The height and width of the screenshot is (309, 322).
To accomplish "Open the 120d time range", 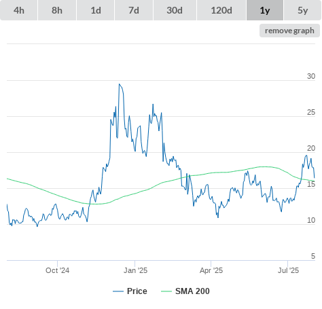I will (x=221, y=10).
